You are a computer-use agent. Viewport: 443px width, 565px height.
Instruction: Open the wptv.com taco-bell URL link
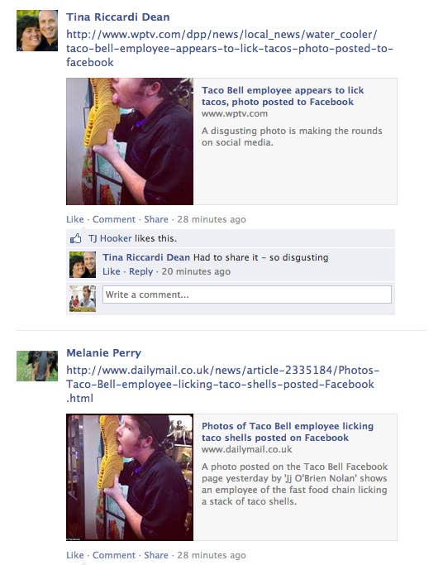(x=230, y=48)
